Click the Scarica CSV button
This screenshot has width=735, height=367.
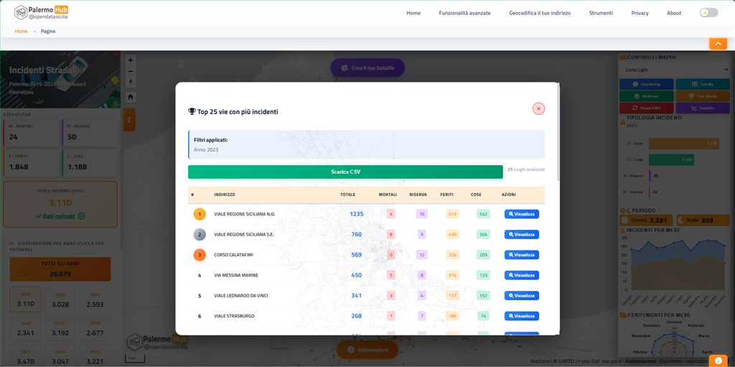pos(345,172)
